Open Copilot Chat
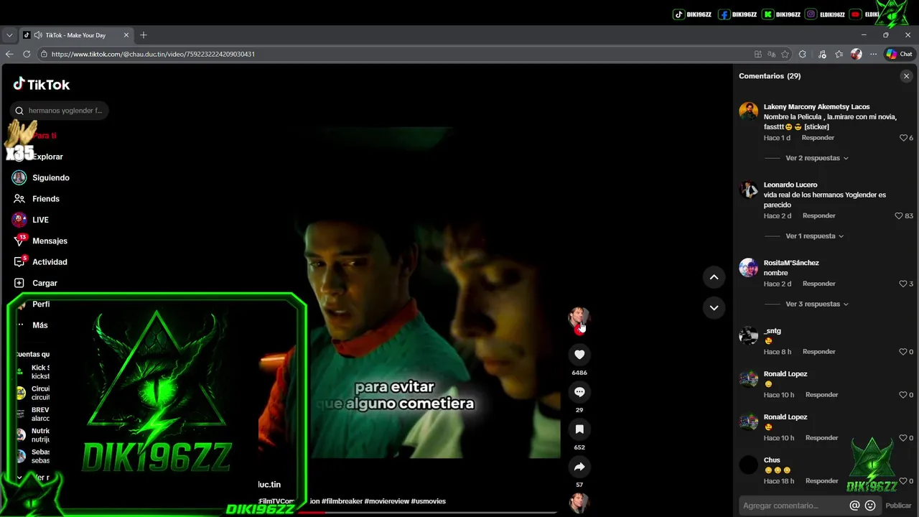 click(899, 54)
